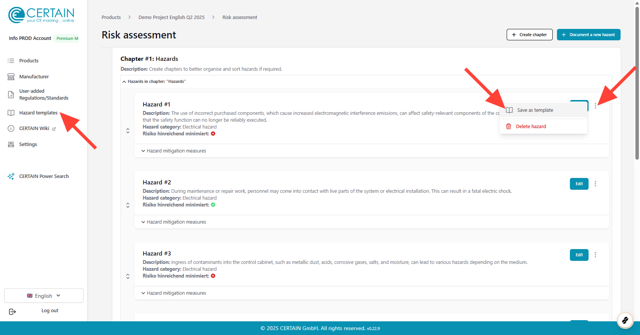Click Risk assessment breadcrumb
Screen dimensions: 640x335
(x=240, y=17)
